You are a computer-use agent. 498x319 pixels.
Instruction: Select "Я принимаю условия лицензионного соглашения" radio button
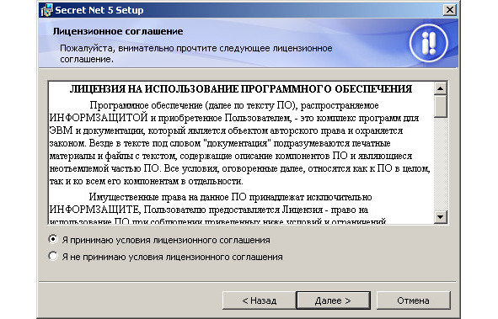[x=53, y=239]
